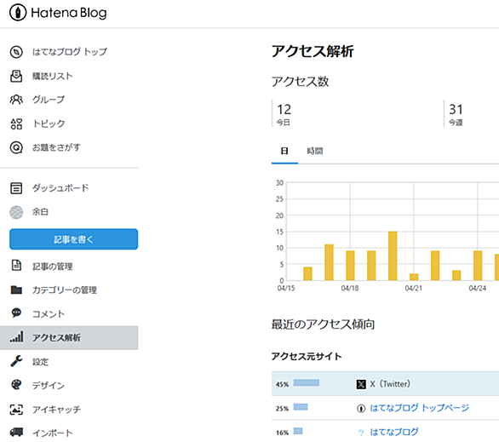499x442 pixels.
Task: Click the カテゴリーの管理 folder icon
Action: pyautogui.click(x=16, y=290)
